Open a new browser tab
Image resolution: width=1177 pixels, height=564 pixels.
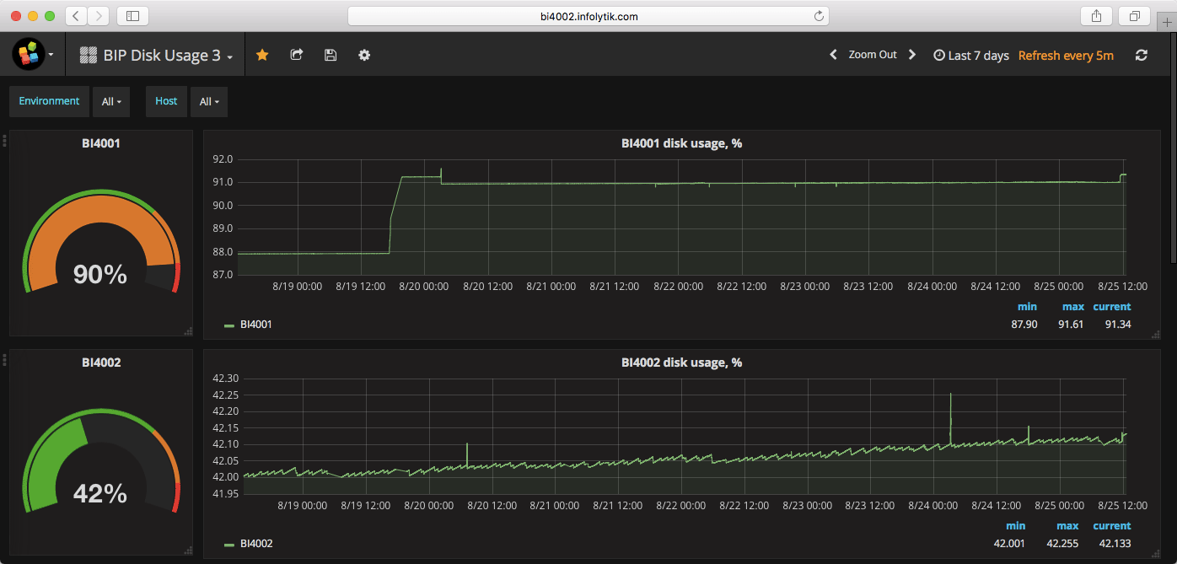(1169, 22)
